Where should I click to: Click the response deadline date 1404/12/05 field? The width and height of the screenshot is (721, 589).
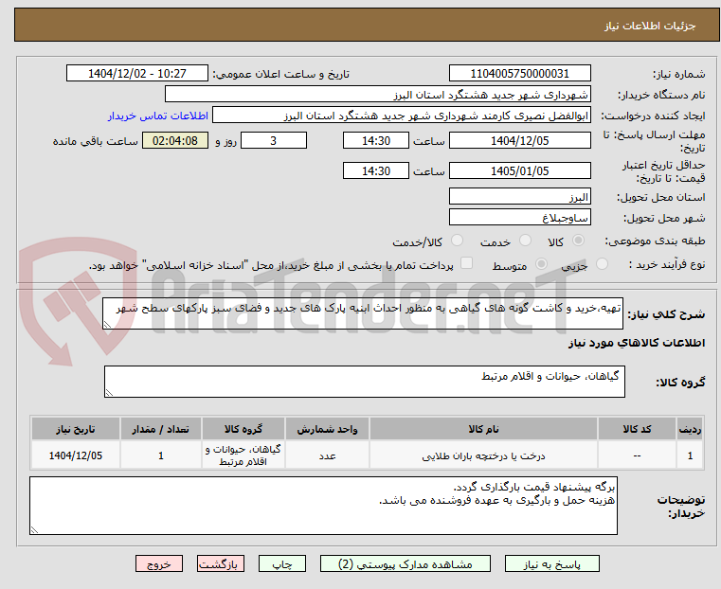click(519, 140)
